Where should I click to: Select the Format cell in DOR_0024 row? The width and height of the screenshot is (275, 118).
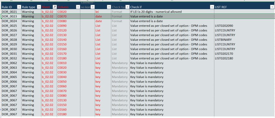tap(117, 21)
